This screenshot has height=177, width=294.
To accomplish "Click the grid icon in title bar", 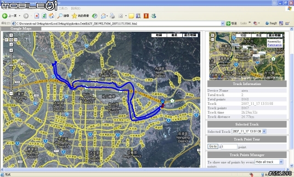I will pyautogui.click(x=274, y=3).
